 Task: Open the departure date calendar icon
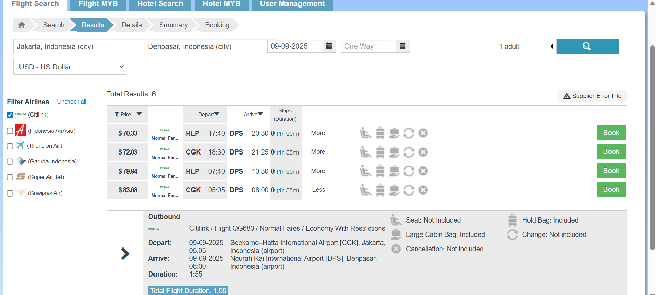tap(329, 46)
